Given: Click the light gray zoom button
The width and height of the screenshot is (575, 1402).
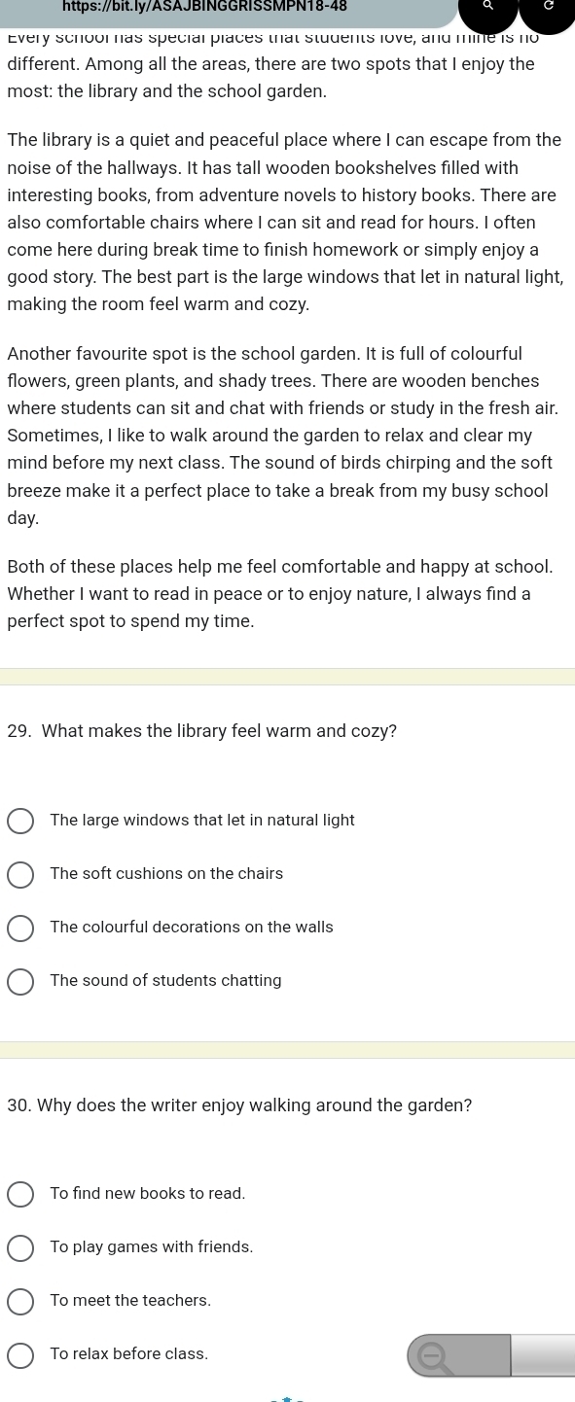Looking at the screenshot, I should tap(543, 1355).
